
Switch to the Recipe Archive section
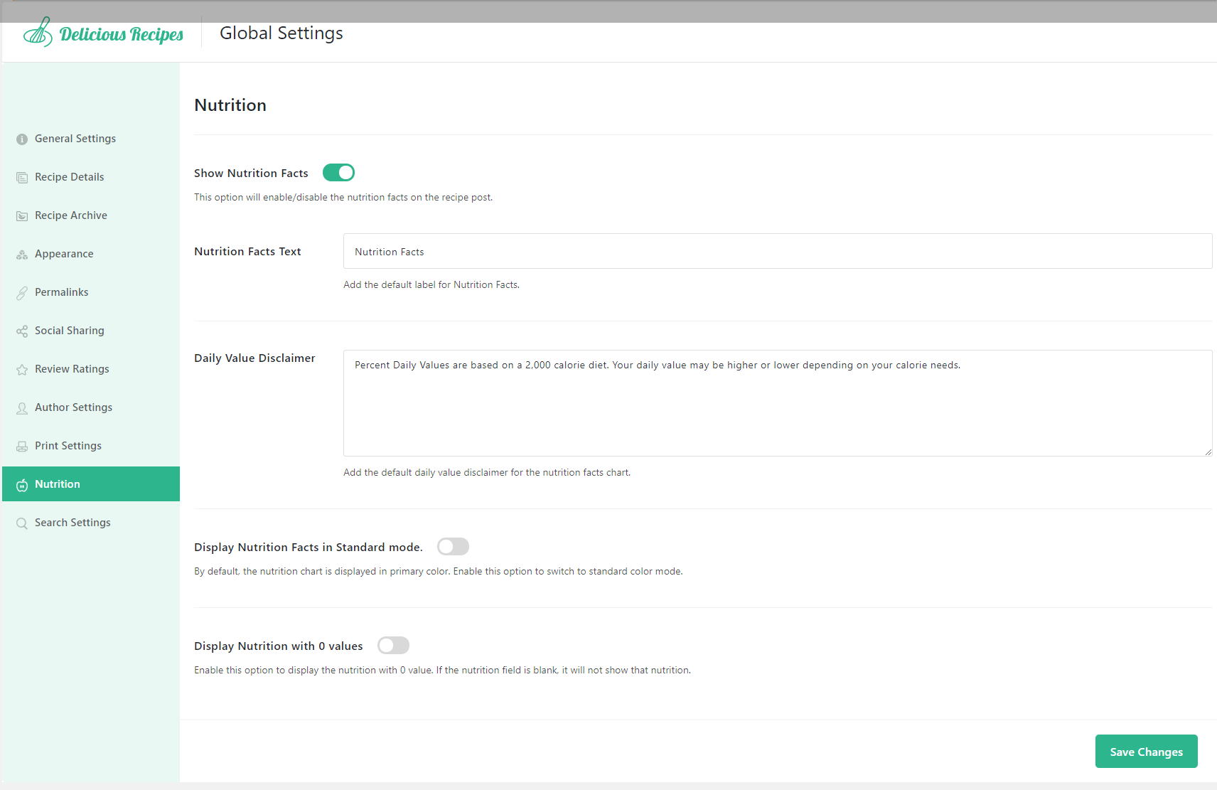coord(70,215)
